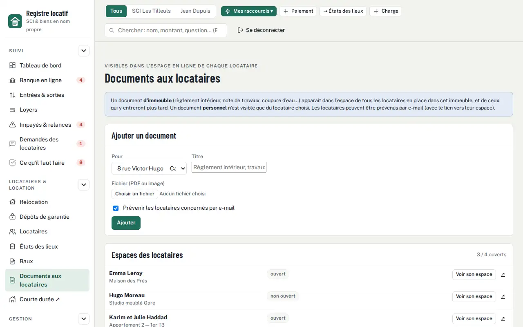This screenshot has height=327, width=523.
Task: Click the Ce qu'il faut faire checklist icon
Action: click(12, 163)
